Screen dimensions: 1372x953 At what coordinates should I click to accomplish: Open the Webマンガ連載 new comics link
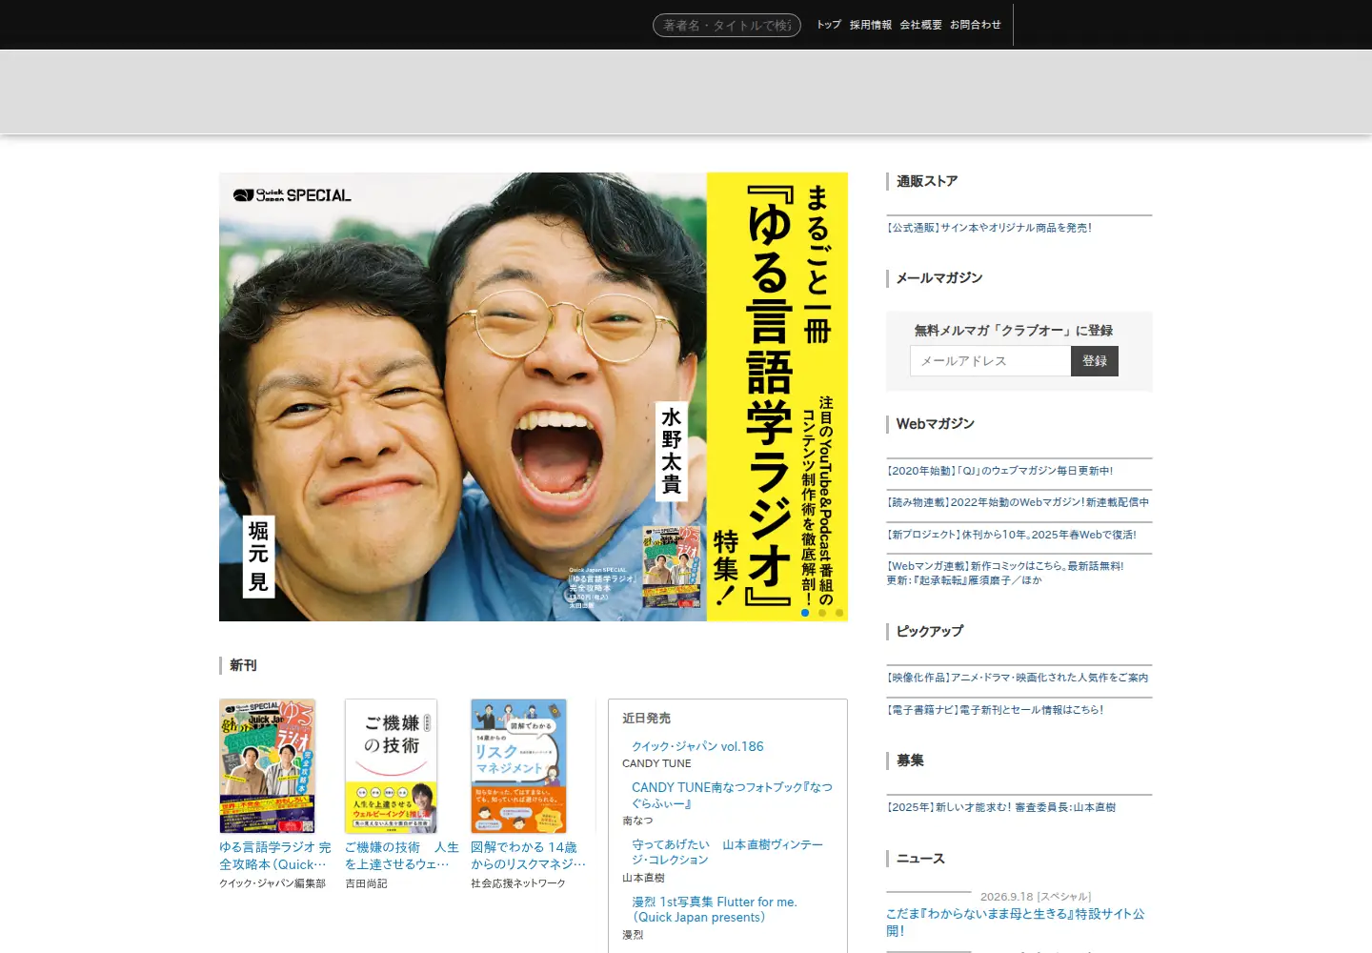click(x=1005, y=573)
